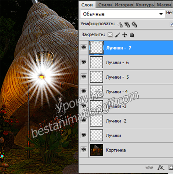
Task: Select layer name Кортинка
Action: [x=116, y=150]
